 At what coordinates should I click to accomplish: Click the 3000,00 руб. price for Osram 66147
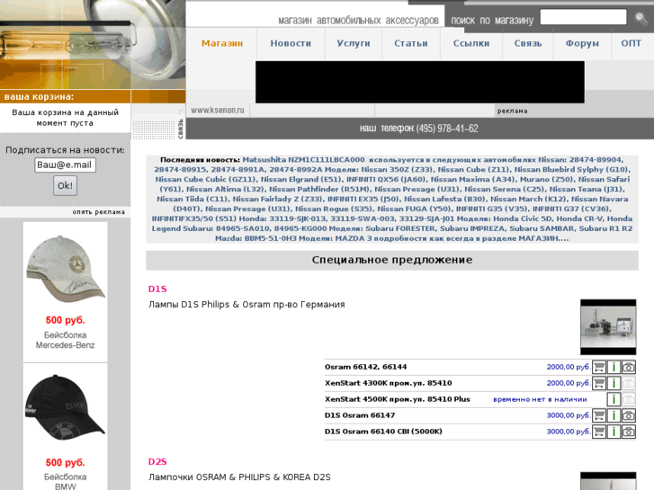coord(569,415)
